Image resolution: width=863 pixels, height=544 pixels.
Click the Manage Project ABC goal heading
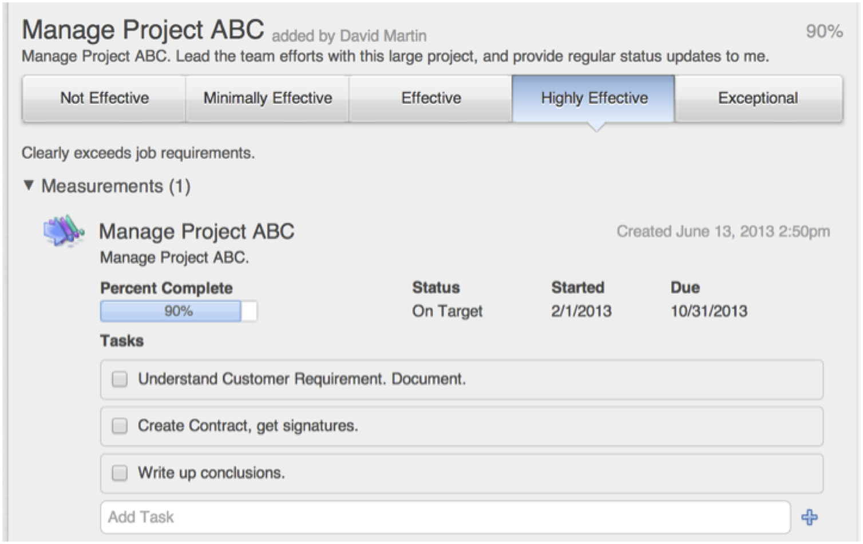pyautogui.click(x=143, y=30)
